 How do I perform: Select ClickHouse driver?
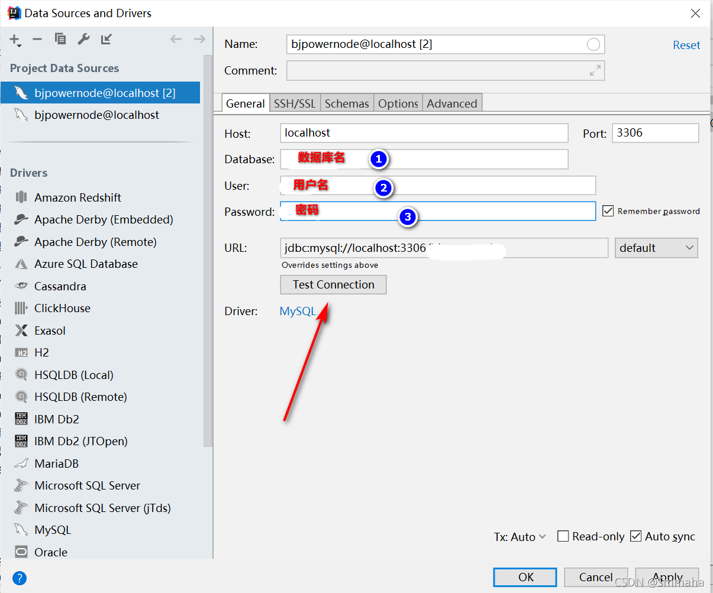(62, 308)
